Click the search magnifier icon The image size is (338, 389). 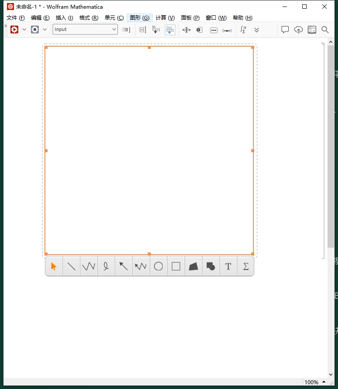[x=325, y=30]
